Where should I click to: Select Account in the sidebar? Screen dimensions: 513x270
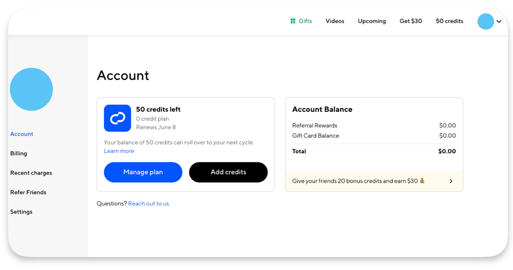[21, 134]
